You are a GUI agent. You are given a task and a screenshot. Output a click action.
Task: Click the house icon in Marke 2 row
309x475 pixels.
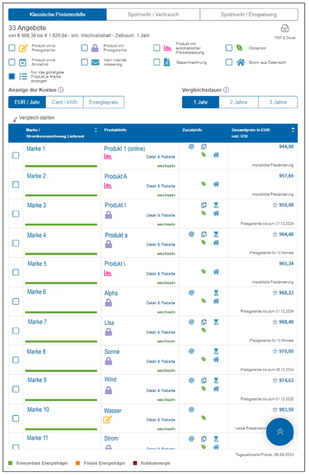216,183
